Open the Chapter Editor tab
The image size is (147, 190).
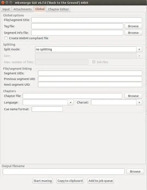pos(58,9)
